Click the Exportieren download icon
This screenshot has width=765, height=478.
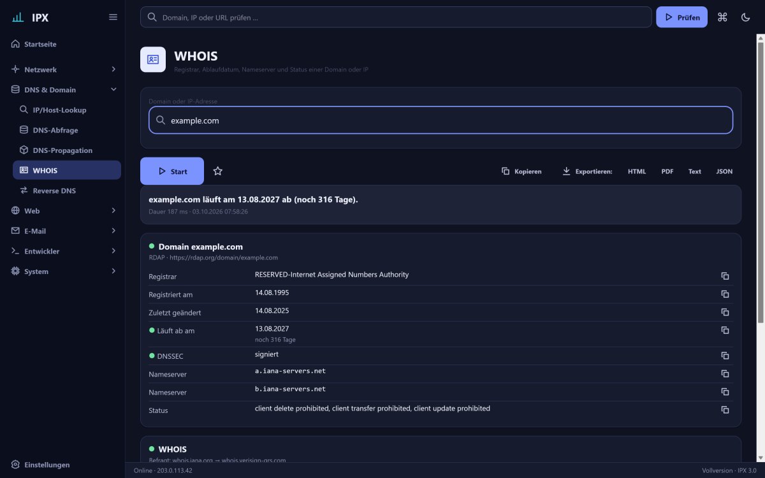566,171
